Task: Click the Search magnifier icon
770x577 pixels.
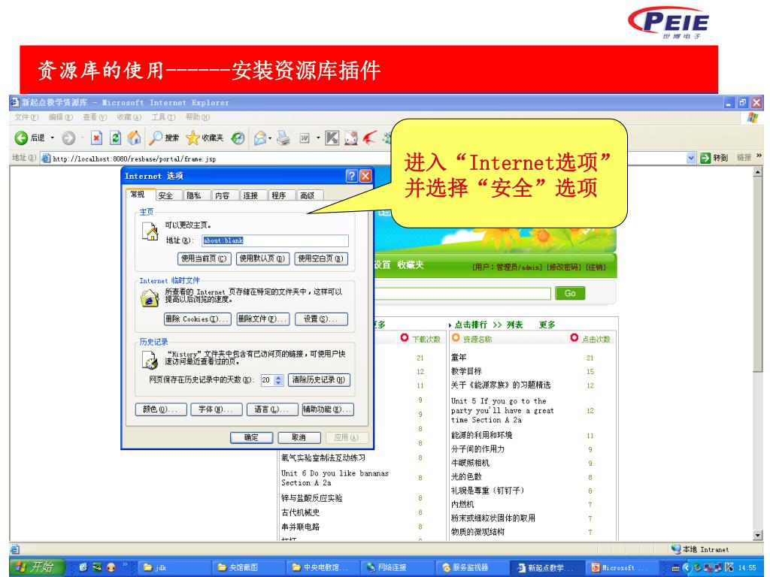Action: 156,138
